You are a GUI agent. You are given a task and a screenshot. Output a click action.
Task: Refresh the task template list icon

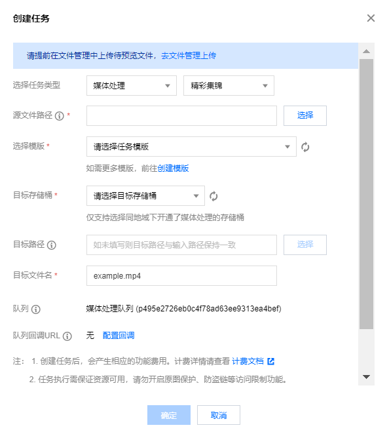pos(305,147)
